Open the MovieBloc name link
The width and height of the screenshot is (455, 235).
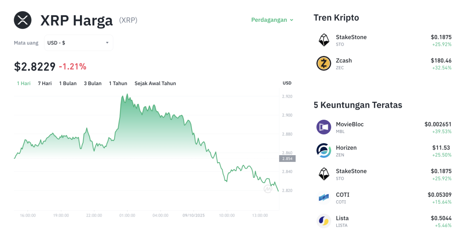pyautogui.click(x=350, y=124)
